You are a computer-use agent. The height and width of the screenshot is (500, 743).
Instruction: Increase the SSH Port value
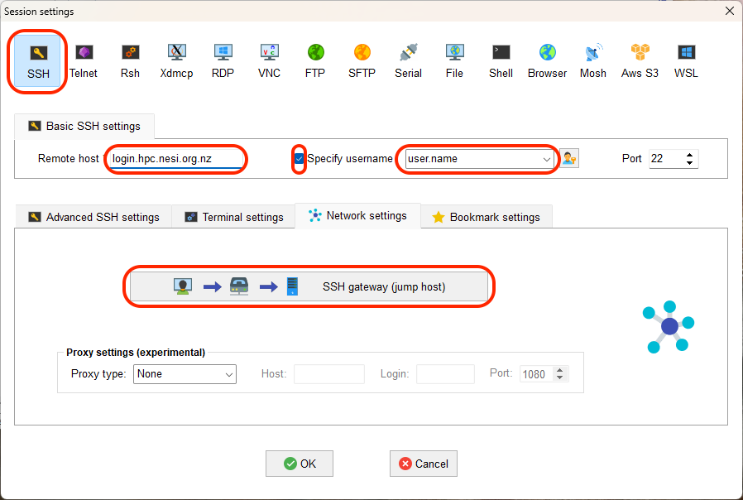pyautogui.click(x=689, y=155)
